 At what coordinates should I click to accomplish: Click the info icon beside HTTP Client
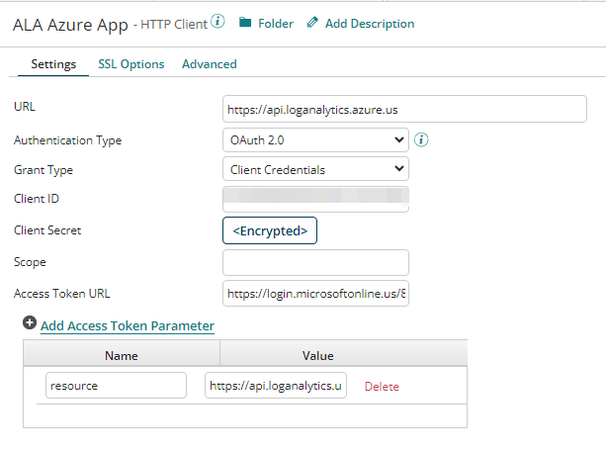[x=217, y=22]
